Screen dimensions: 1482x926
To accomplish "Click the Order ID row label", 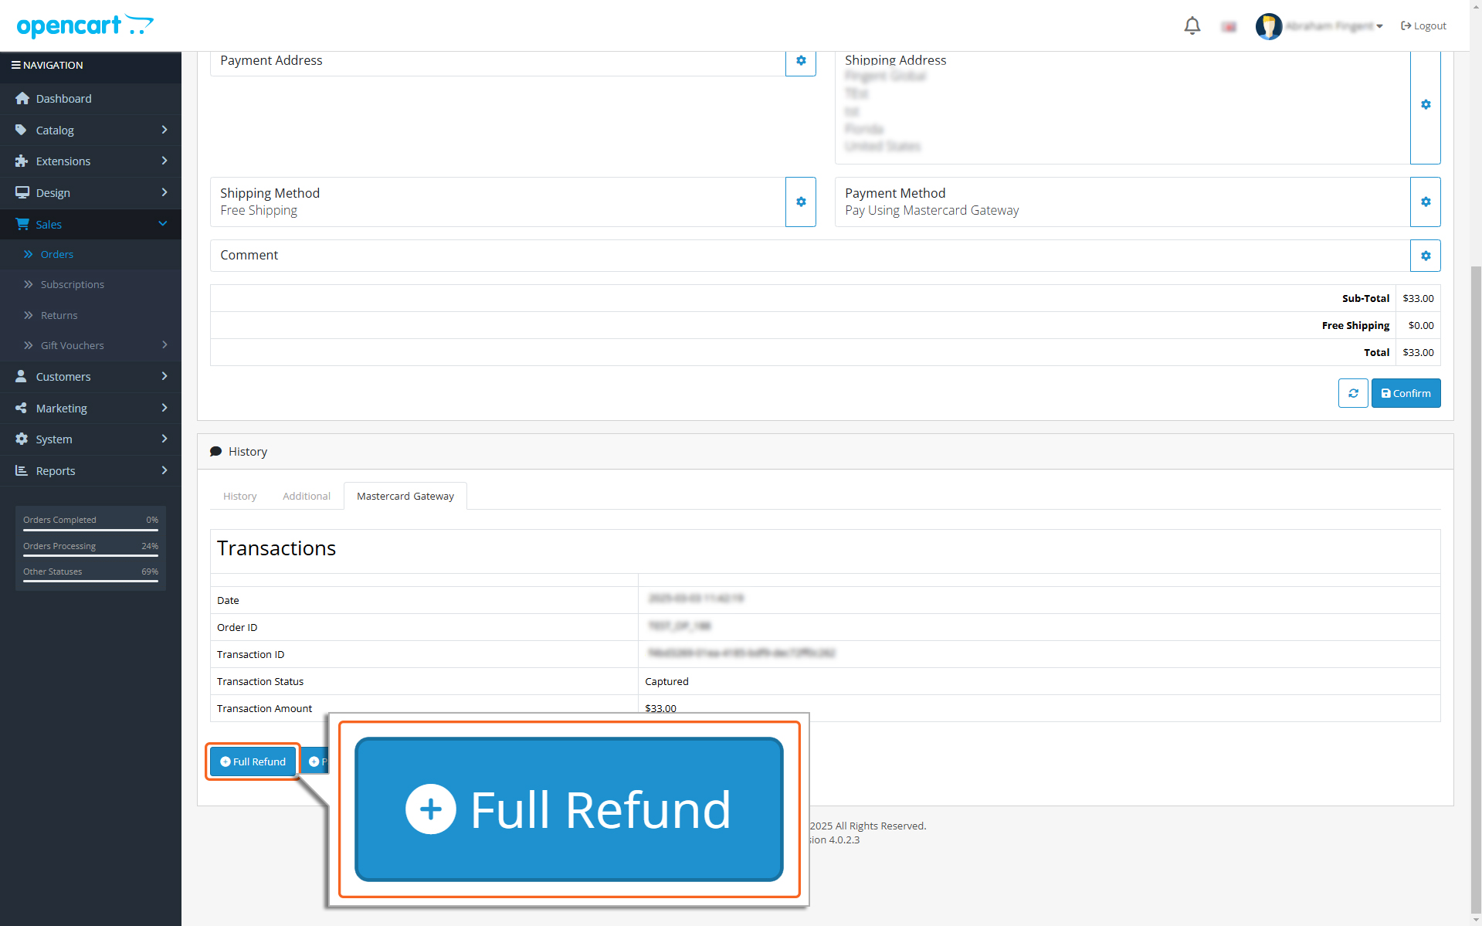I will (x=237, y=627).
